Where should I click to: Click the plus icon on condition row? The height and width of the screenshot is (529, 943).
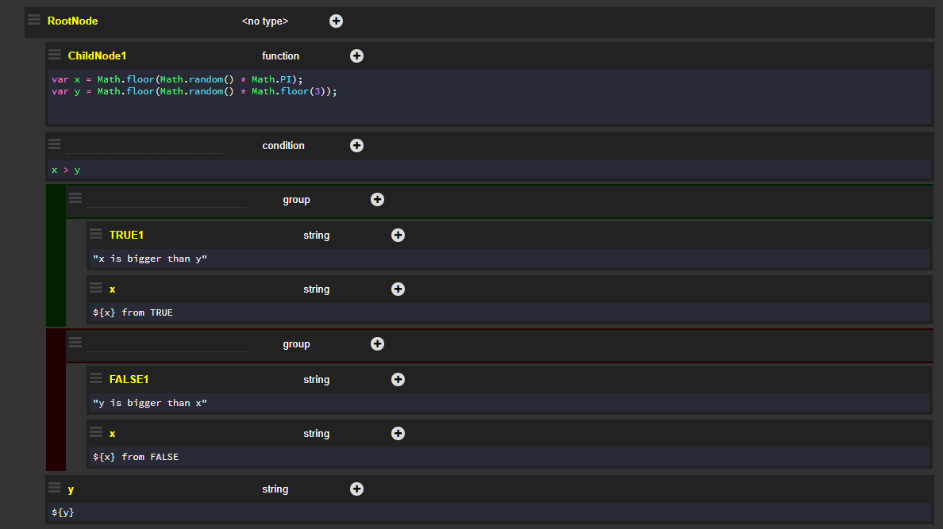(x=356, y=145)
